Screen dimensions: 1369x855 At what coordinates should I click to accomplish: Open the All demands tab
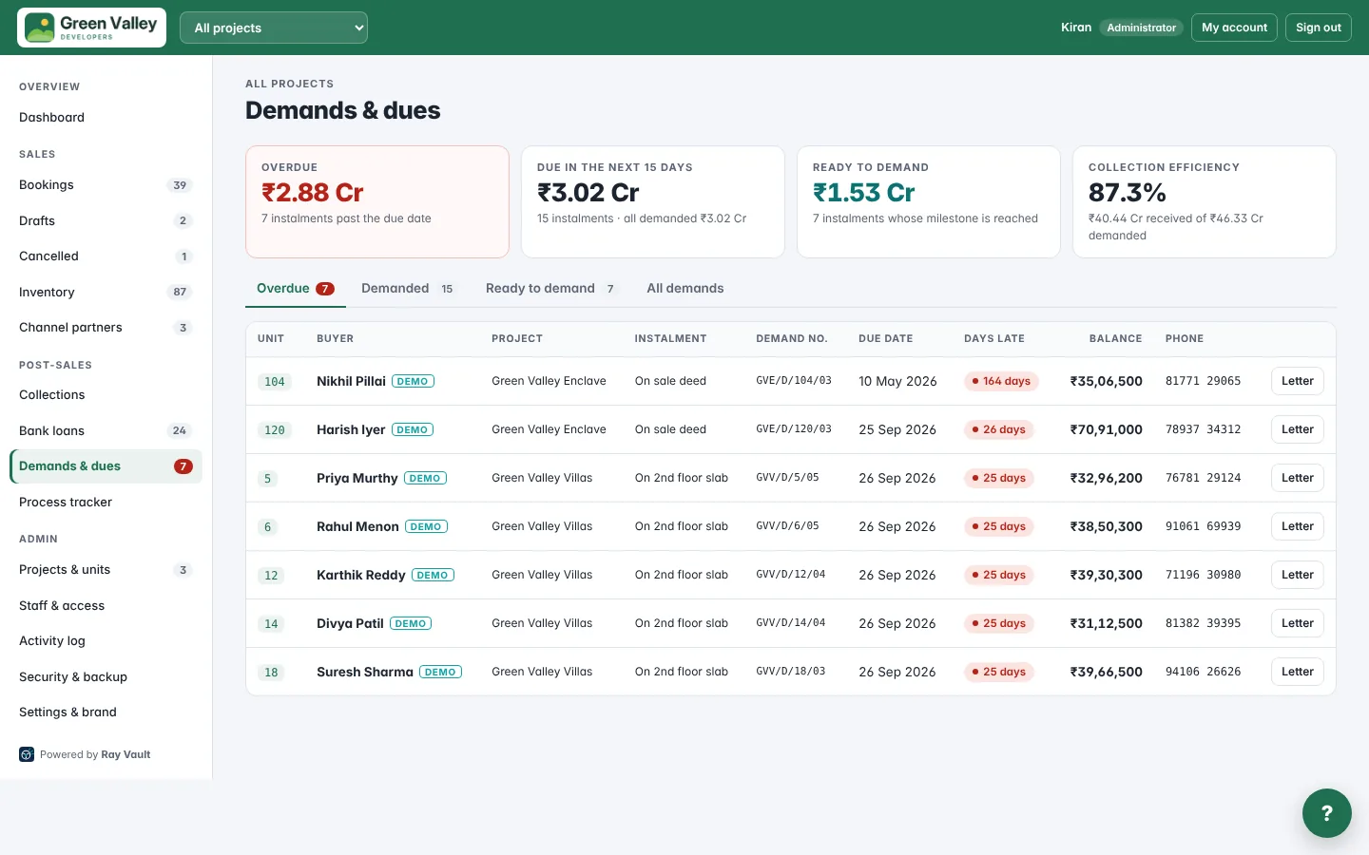(685, 289)
